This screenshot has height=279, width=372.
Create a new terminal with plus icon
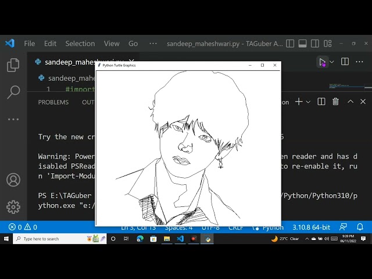tap(299, 102)
